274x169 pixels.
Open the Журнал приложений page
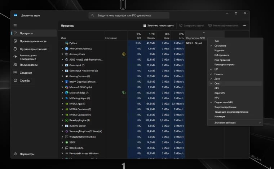tap(34, 49)
